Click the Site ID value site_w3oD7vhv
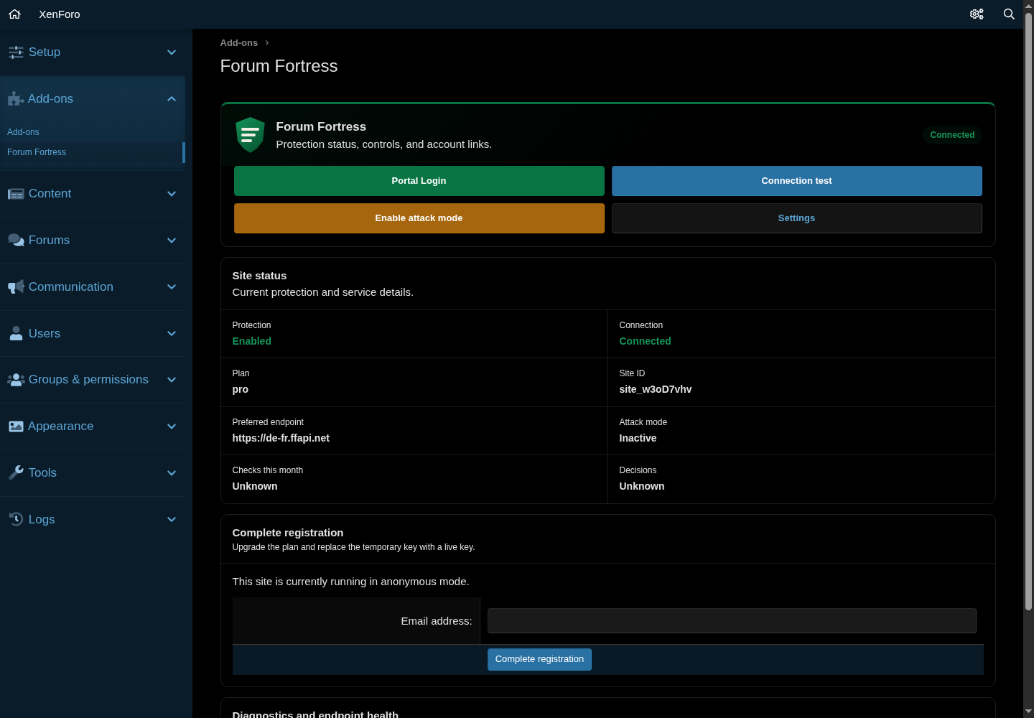 656,389
